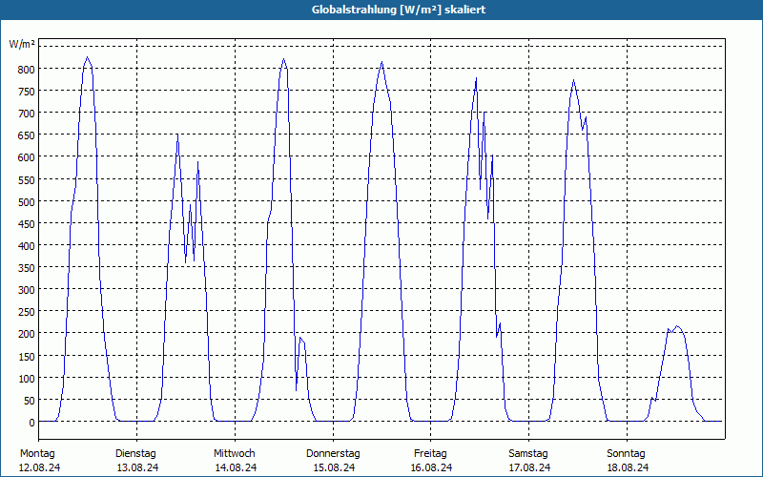
Task: Click the chart title 'Globalstrahlung [W/m²] skaliert'
Action: 399,10
